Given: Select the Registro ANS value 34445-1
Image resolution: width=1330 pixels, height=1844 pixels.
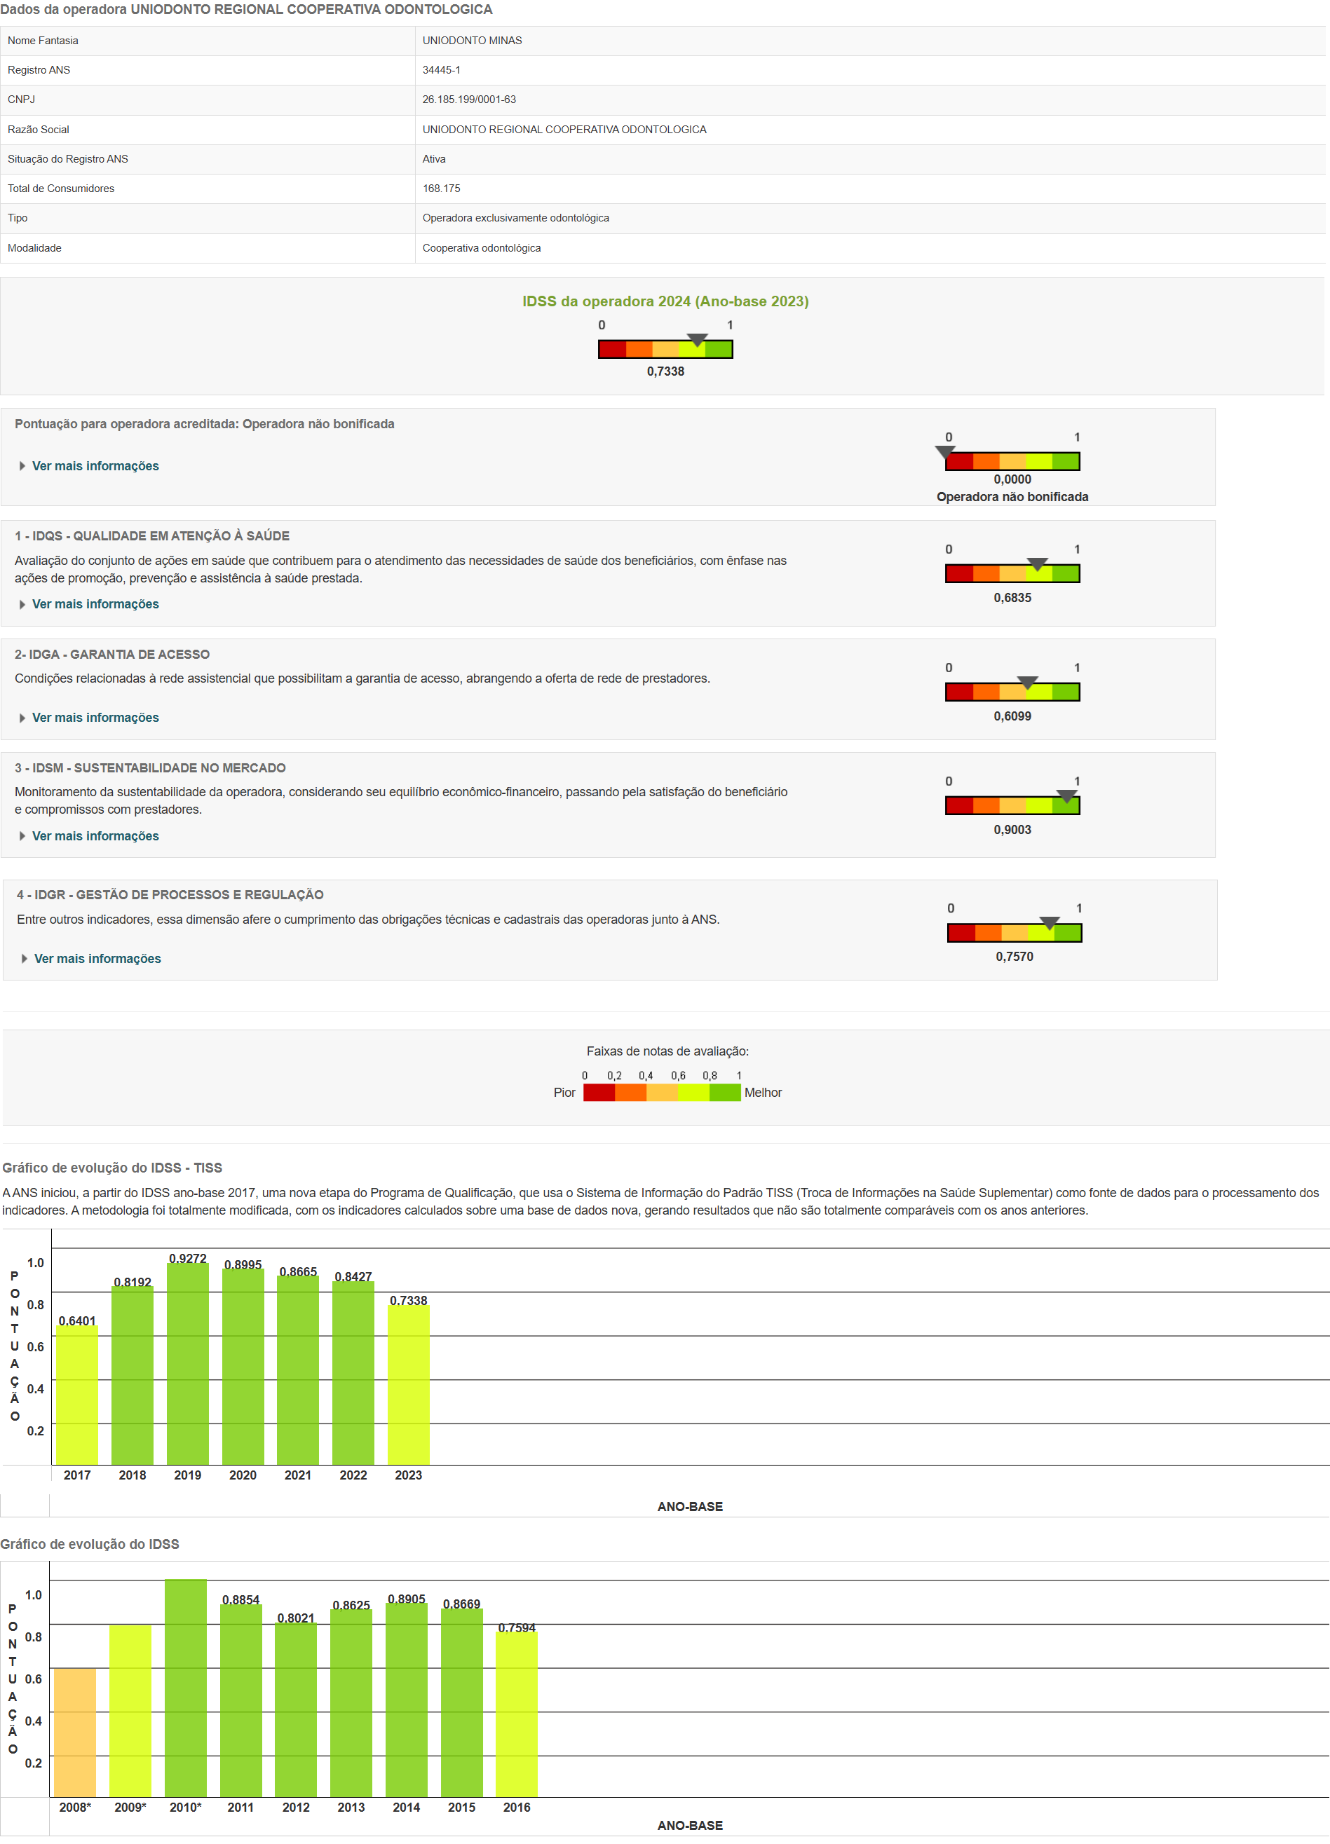Looking at the screenshot, I should tap(441, 70).
